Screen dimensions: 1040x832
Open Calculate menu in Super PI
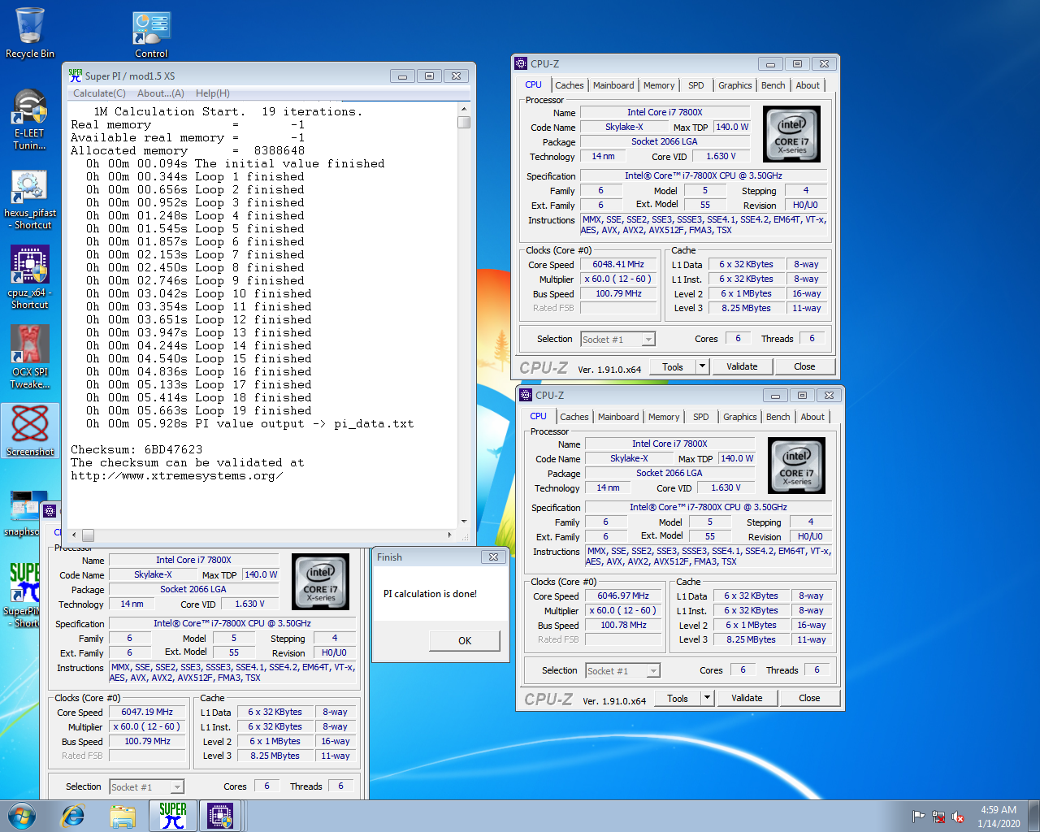tap(99, 93)
